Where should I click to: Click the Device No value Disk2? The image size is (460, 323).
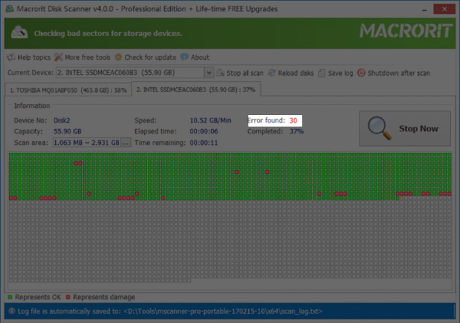coord(62,121)
